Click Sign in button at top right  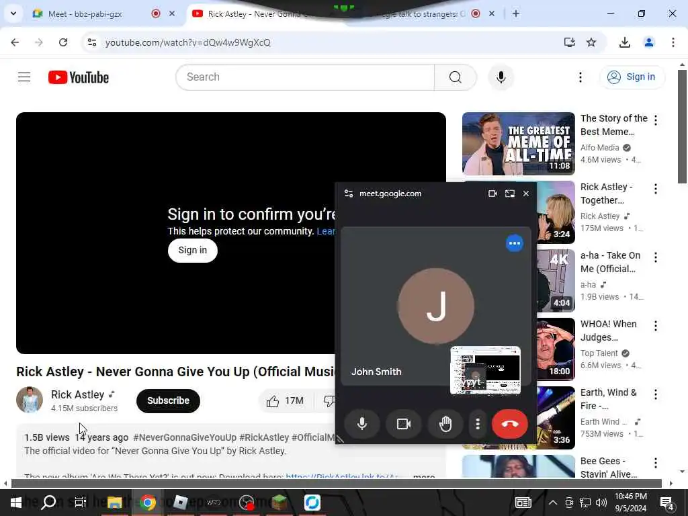[x=632, y=77]
